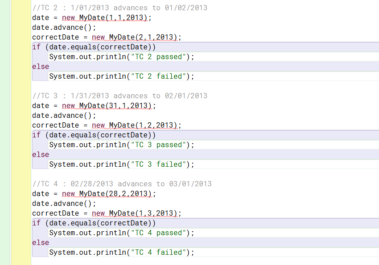
Task: Click the TC 4 comment about 02/28/2013
Action: 120,184
